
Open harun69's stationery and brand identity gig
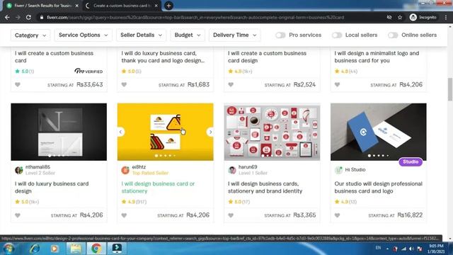[265, 187]
